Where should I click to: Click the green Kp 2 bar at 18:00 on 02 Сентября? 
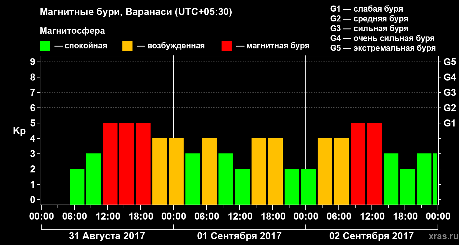(408, 187)
